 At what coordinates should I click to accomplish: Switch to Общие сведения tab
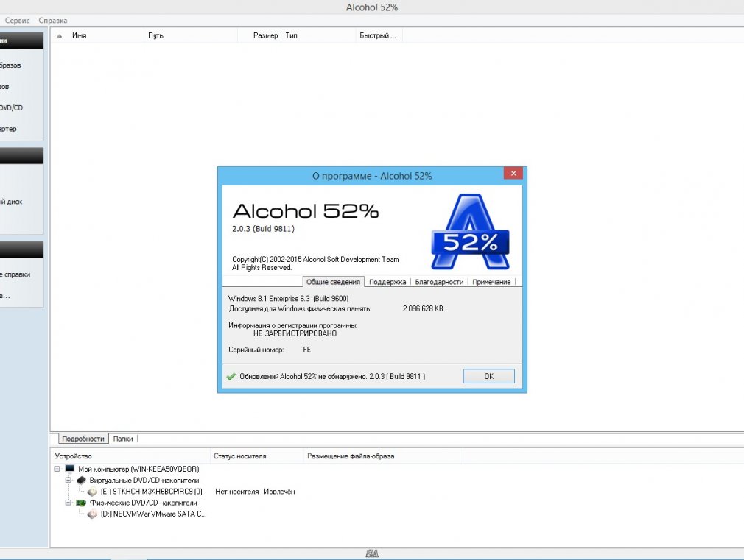[x=333, y=282]
